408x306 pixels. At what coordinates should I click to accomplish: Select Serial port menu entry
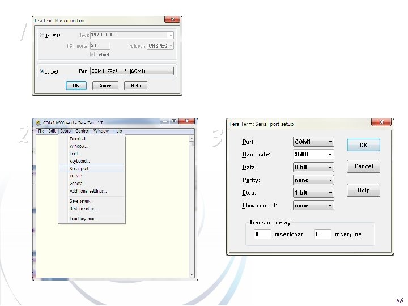92,169
